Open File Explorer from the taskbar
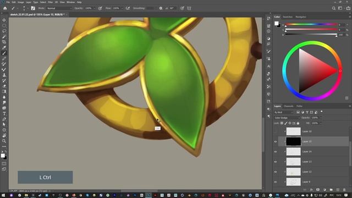This screenshot has height=198, width=352. (26, 195)
